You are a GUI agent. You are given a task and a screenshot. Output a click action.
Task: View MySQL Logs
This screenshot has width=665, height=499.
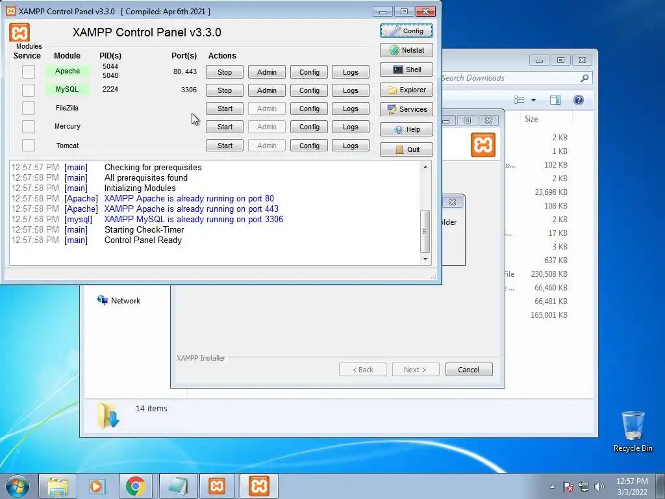tap(351, 90)
